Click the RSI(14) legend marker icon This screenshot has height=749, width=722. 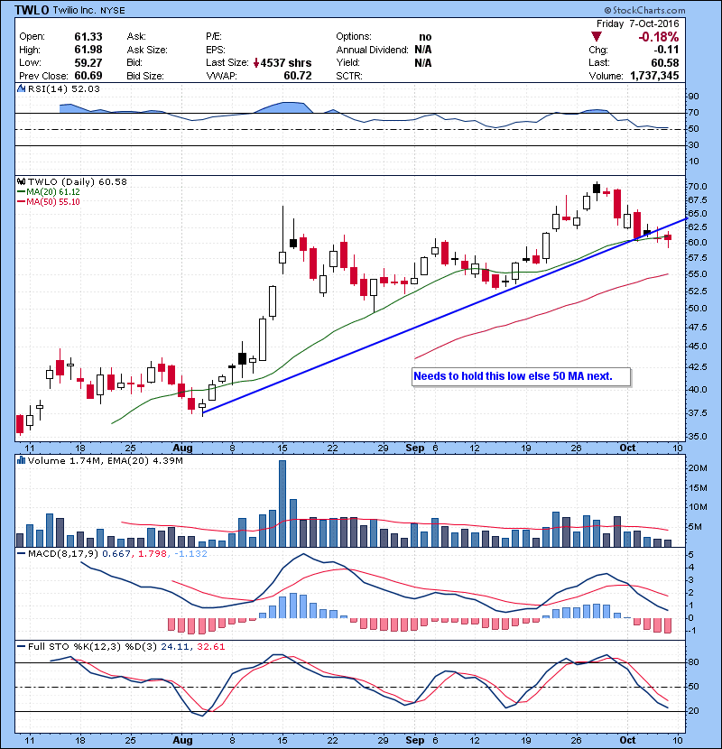pos(23,88)
